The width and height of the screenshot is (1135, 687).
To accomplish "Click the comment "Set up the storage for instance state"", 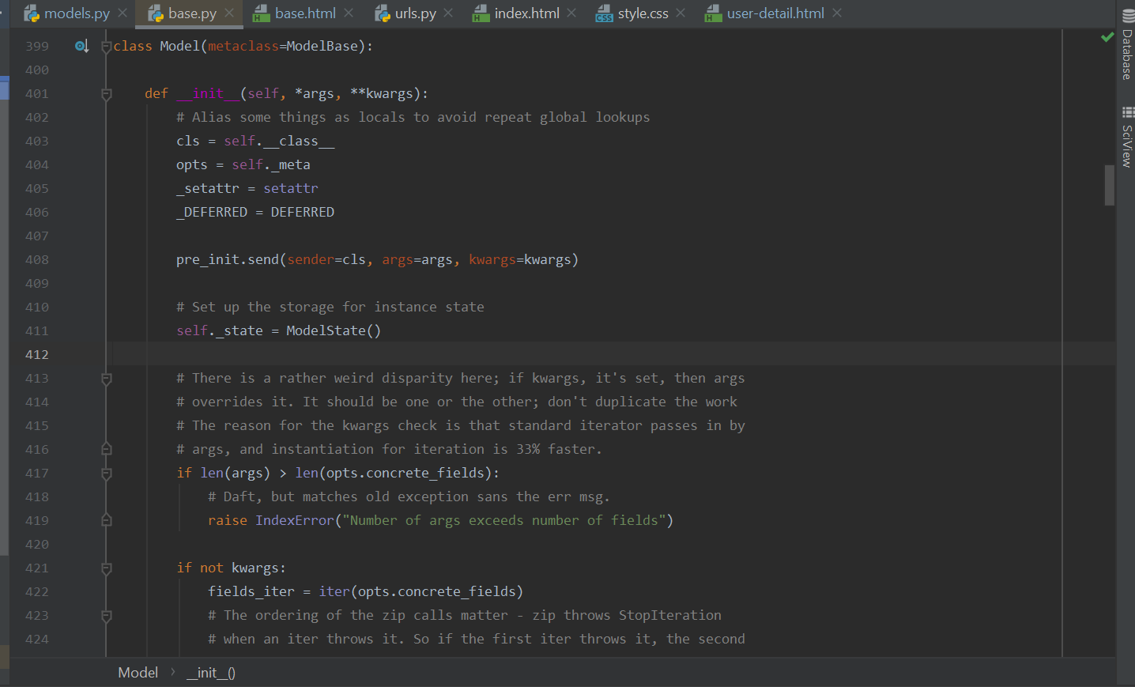I will point(330,307).
